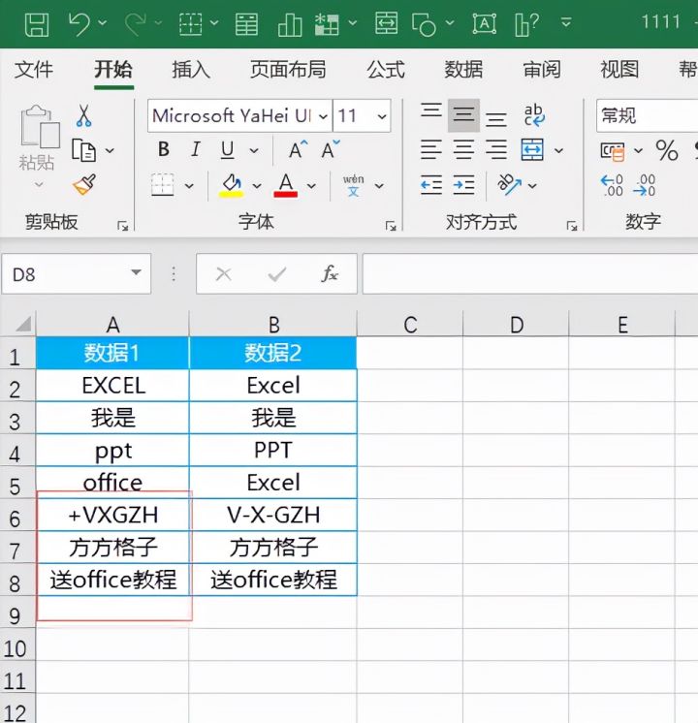Click the cell borders icon
Image resolution: width=698 pixels, height=723 pixels.
163,185
